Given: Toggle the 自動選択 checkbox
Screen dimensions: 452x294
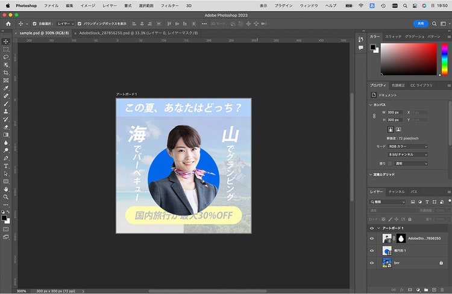Looking at the screenshot, I should click(34, 24).
